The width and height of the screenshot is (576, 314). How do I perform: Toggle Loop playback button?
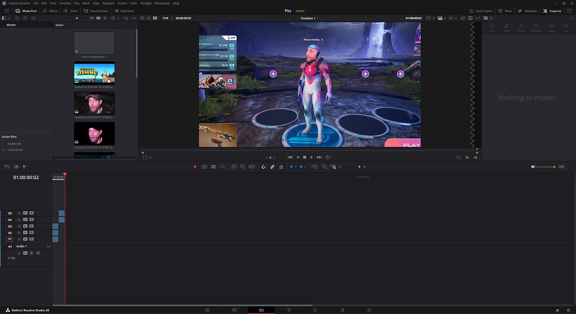click(328, 157)
